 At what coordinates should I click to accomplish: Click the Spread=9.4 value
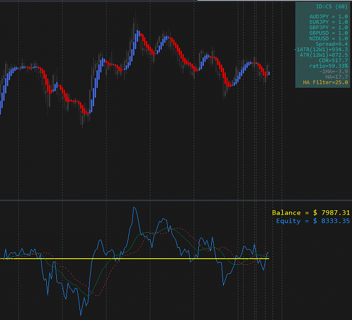(332, 44)
